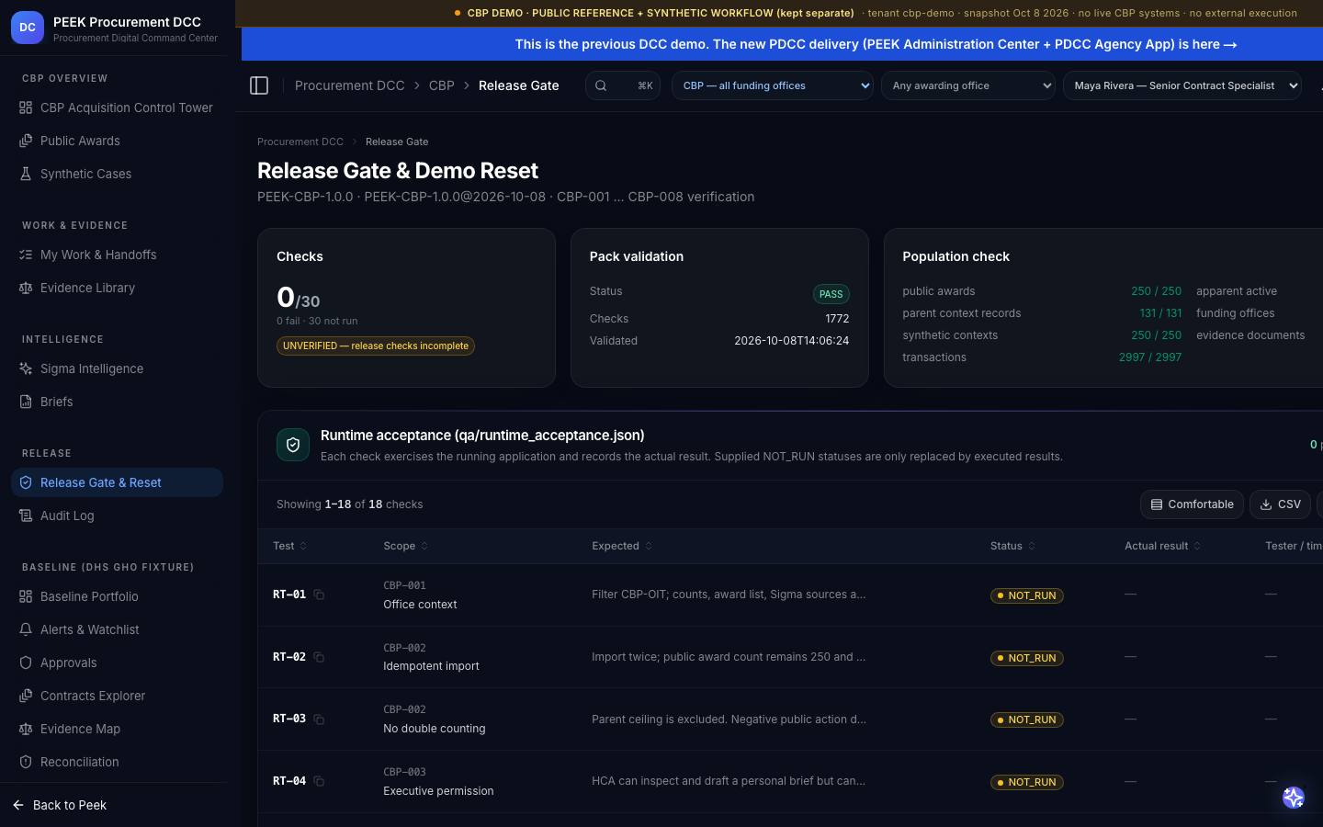
Task: Sort by Actual result column
Action: point(1162,546)
